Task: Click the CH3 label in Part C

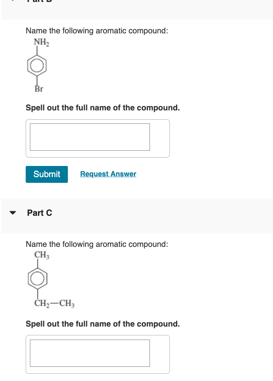Action: (41, 255)
